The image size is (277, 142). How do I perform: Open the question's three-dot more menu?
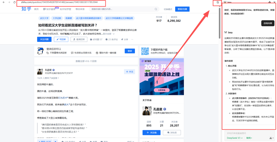[132, 39]
